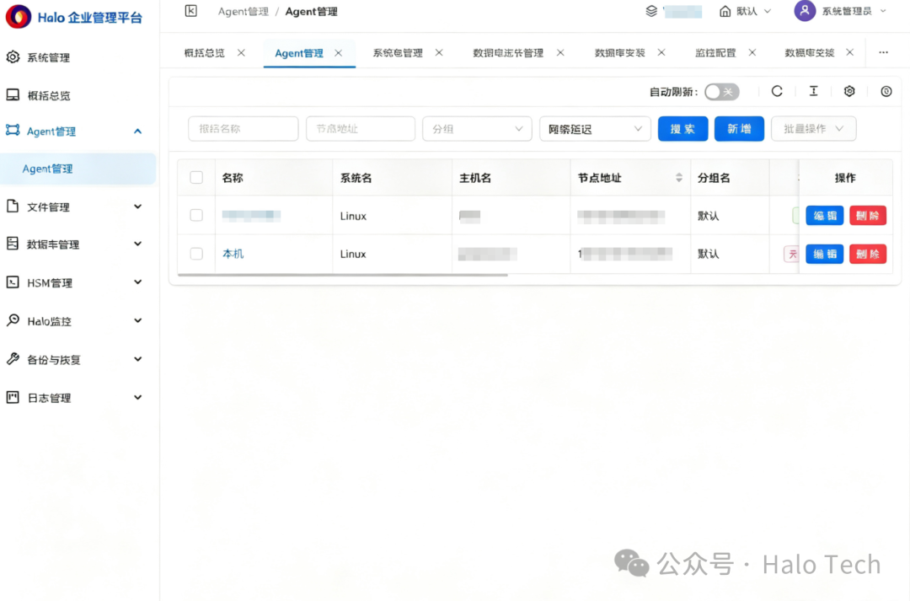Screen dimensions: 910x601
Task: Open the 批量操作 dropdown
Action: (x=814, y=129)
